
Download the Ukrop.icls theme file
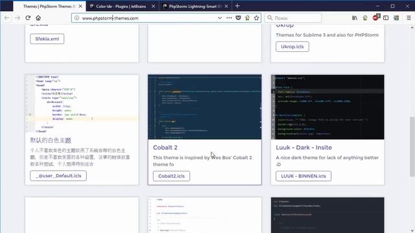[x=292, y=47]
